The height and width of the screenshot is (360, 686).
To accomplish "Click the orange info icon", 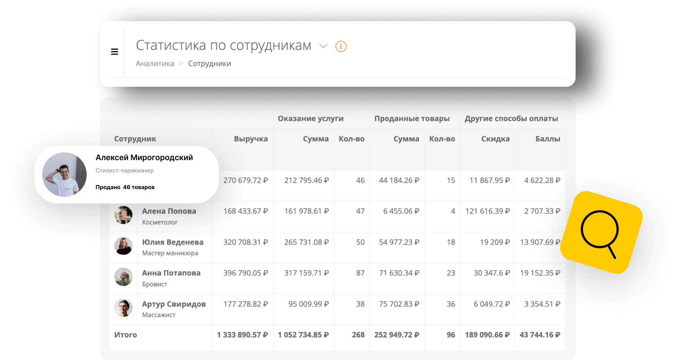I will coord(341,46).
